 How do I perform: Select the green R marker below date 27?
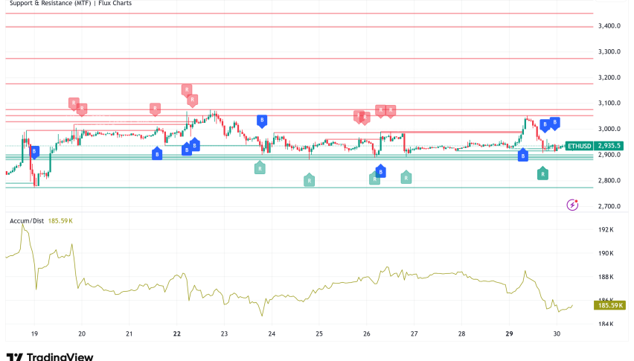click(406, 177)
